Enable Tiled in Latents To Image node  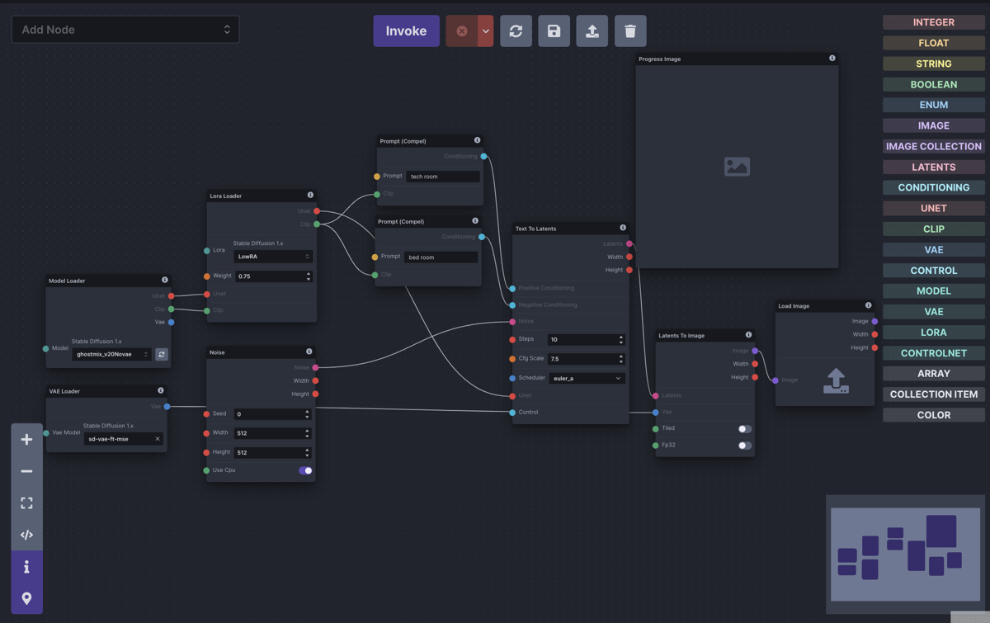point(743,428)
